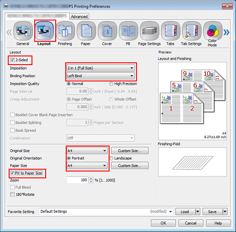The image size is (236, 232).
Task: Open the Tabs icon
Action: pos(170,31)
